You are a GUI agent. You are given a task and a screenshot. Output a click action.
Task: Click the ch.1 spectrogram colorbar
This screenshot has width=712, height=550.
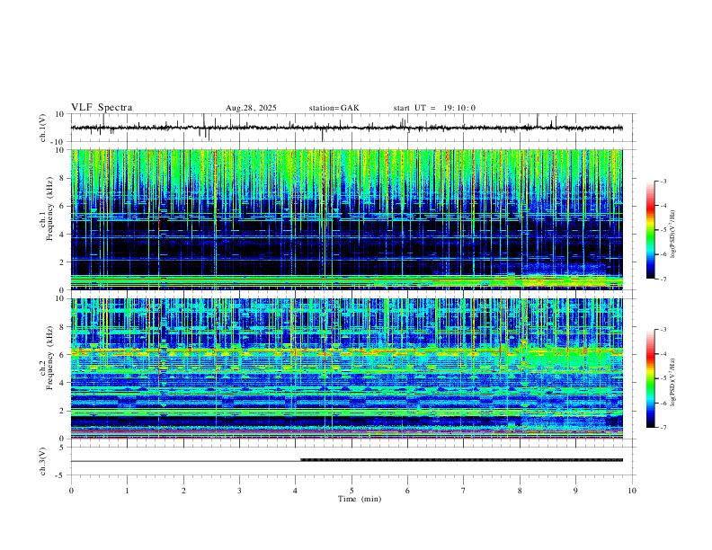(651, 230)
